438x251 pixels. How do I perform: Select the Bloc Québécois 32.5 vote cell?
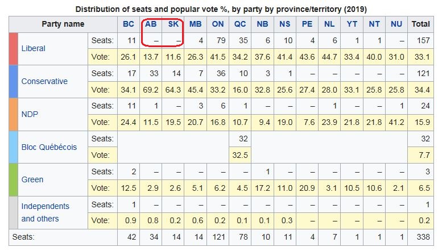241,155
